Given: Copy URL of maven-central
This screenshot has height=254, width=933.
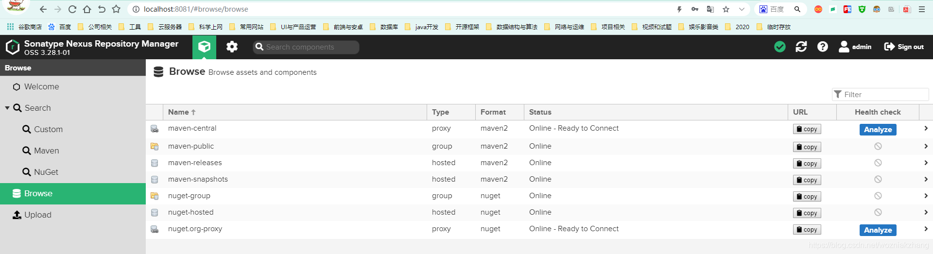Looking at the screenshot, I should click(x=807, y=129).
